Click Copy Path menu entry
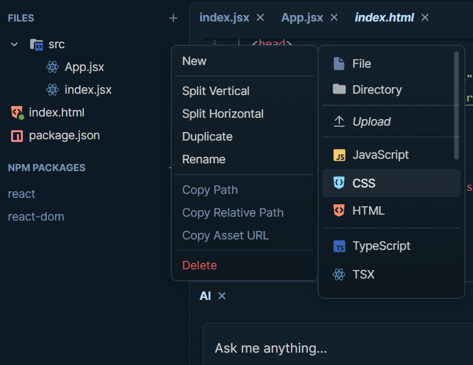This screenshot has width=473, height=365. pos(244,190)
